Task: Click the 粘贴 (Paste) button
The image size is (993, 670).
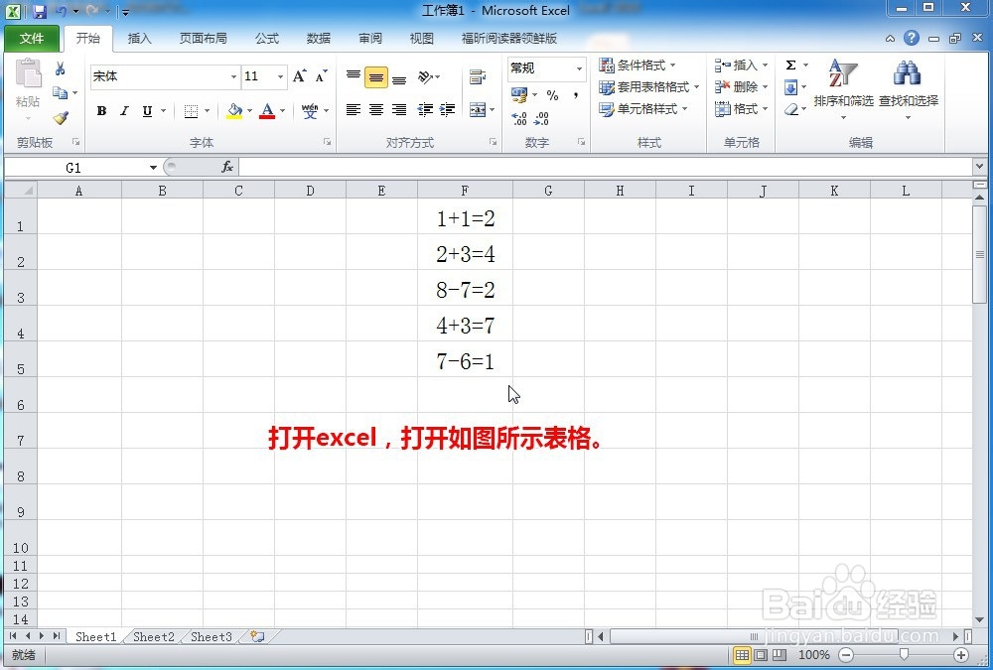Action: [28, 84]
